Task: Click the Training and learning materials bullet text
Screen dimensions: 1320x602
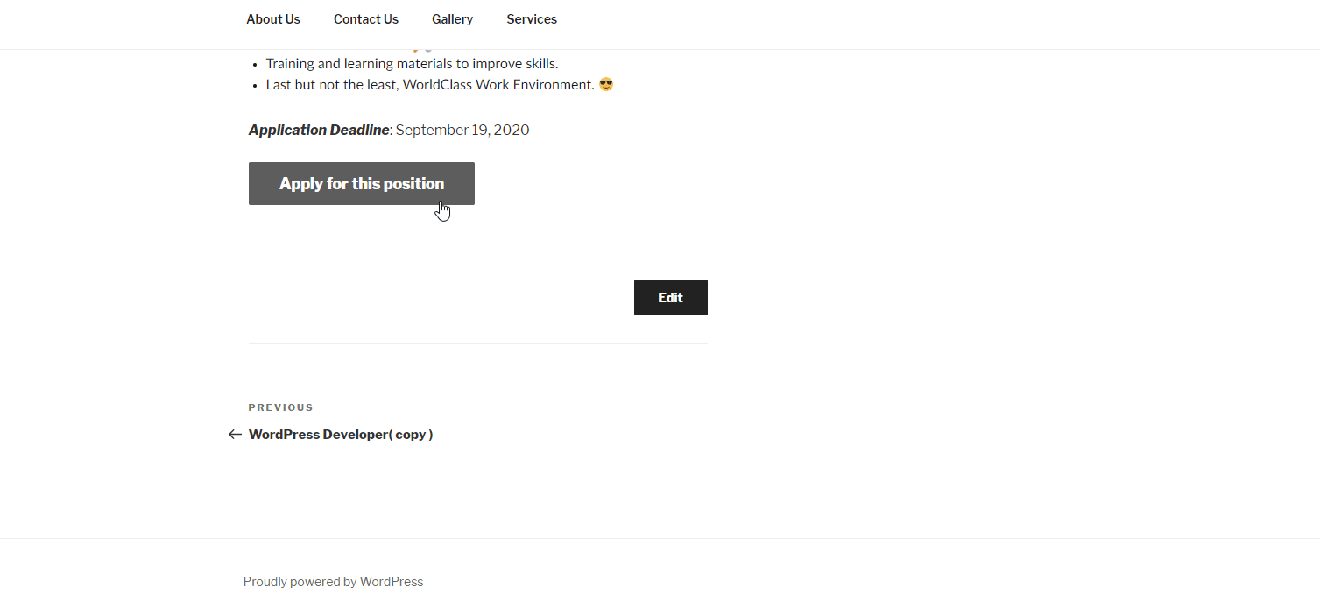Action: [x=412, y=64]
